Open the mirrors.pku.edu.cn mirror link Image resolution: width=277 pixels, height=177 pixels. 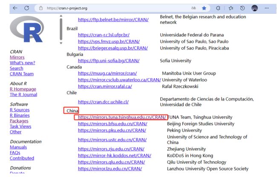pos(112,131)
